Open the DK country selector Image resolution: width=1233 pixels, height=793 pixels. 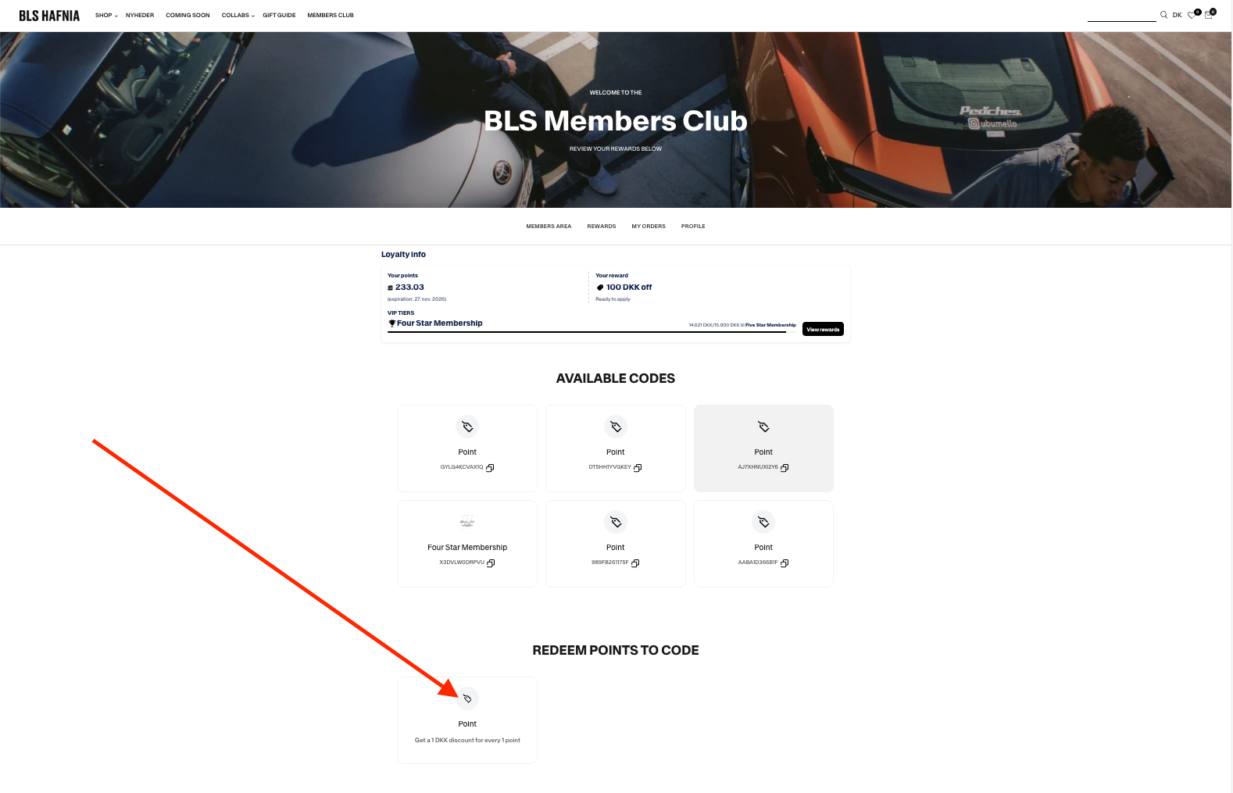click(1177, 15)
